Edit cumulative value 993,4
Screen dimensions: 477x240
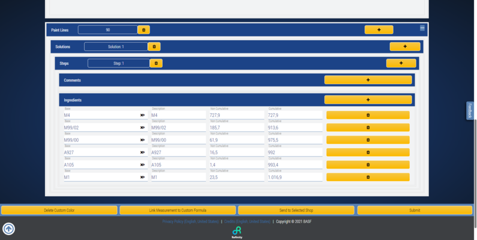tap(295, 165)
